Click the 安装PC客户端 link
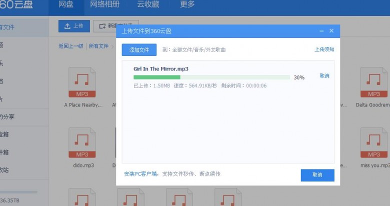 (141, 174)
